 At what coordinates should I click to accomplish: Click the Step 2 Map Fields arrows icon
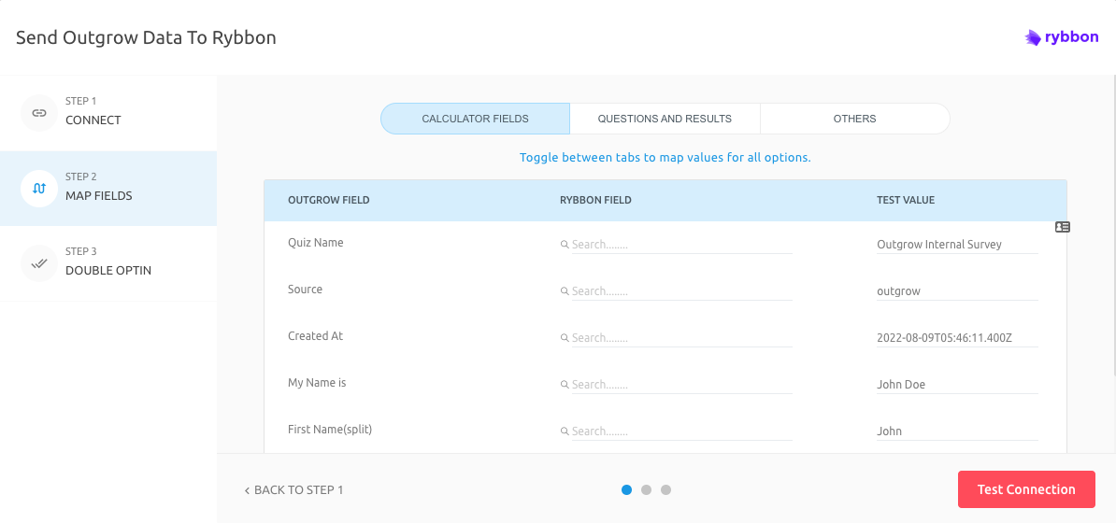39,189
